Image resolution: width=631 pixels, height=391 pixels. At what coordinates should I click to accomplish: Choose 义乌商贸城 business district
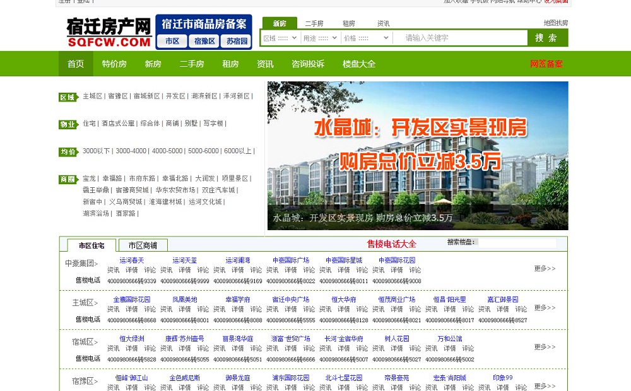pyautogui.click(x=126, y=202)
